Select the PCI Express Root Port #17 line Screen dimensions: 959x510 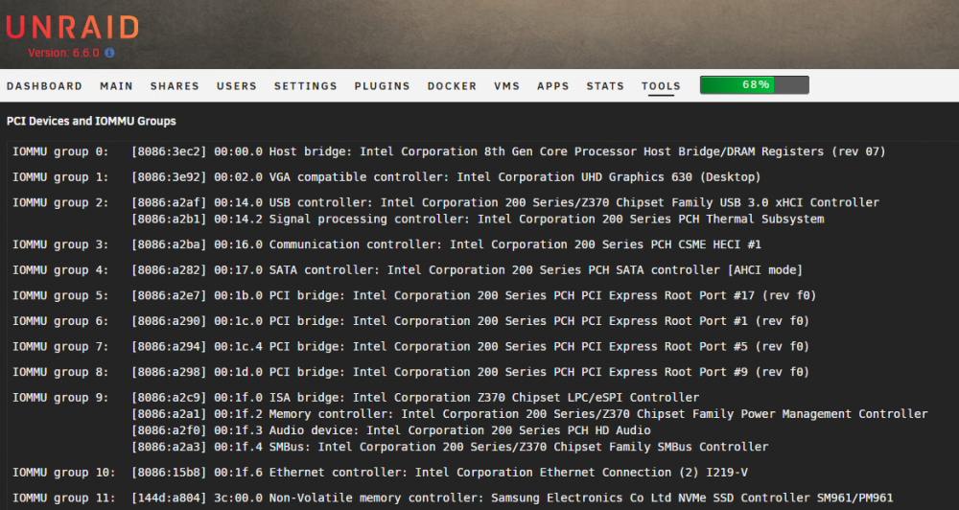click(x=474, y=295)
